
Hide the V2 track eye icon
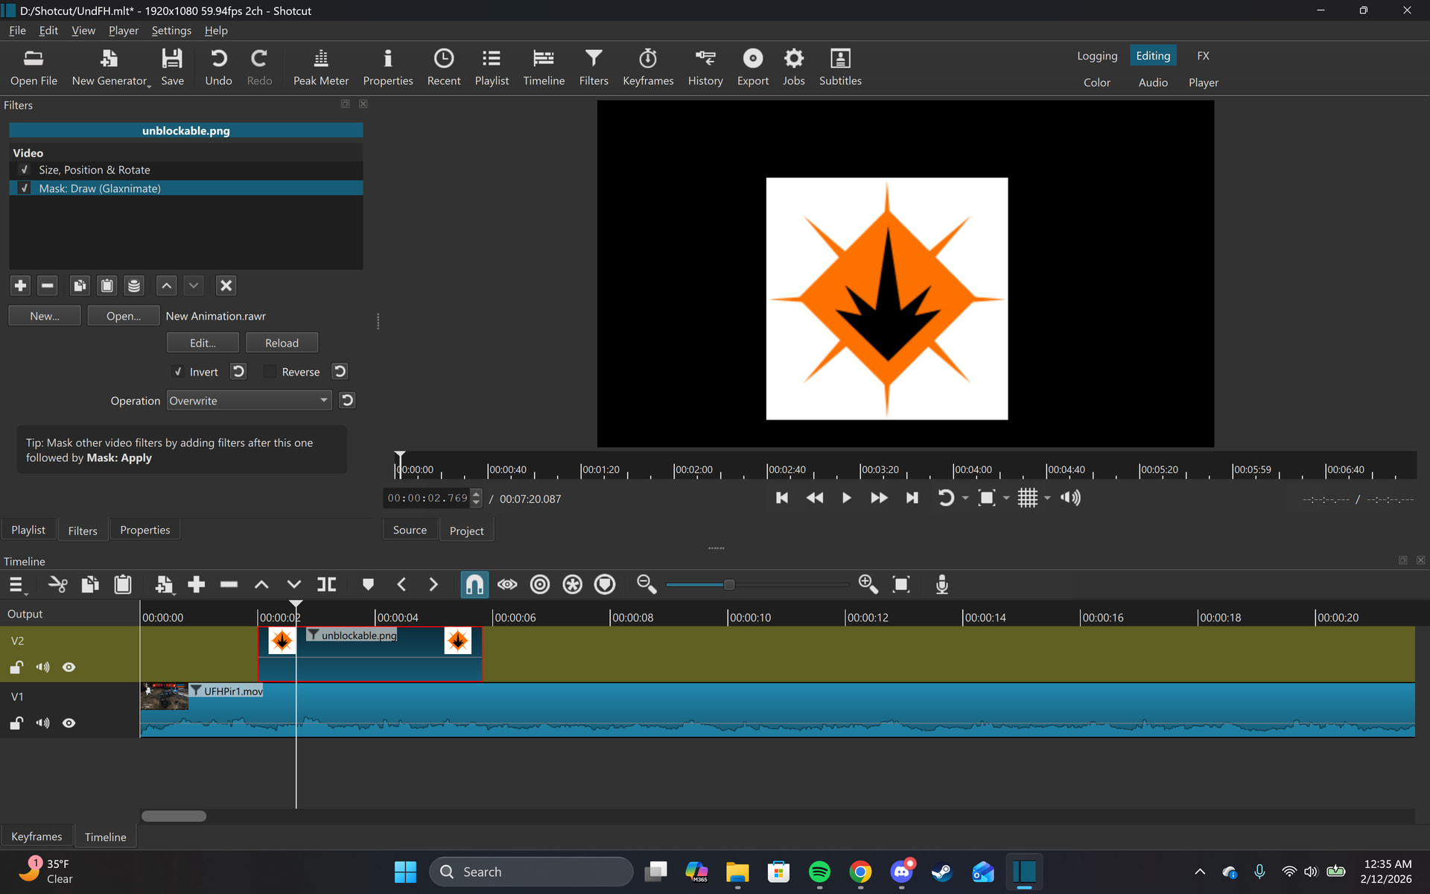(69, 668)
